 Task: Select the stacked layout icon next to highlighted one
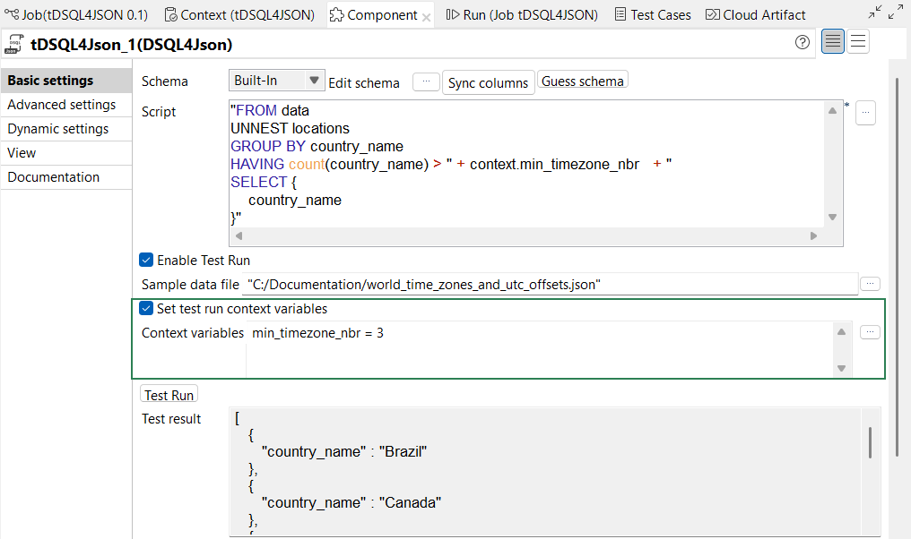pyautogui.click(x=858, y=42)
